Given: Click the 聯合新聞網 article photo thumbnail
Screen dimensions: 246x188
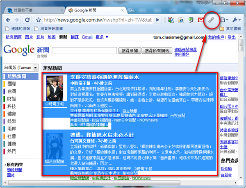Looking at the screenshot, I should (55, 146).
